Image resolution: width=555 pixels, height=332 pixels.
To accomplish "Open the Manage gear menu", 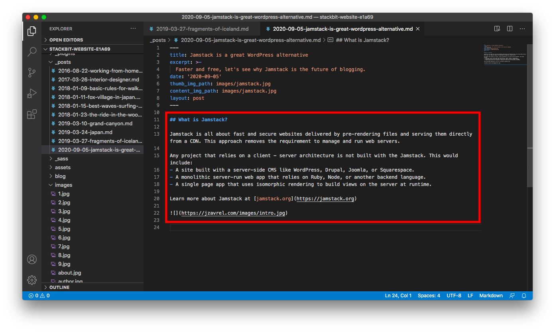I will click(x=32, y=280).
